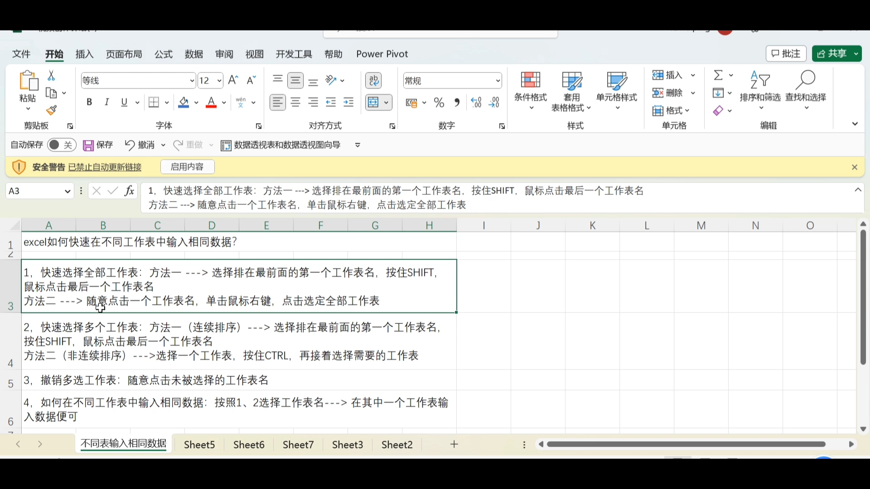The height and width of the screenshot is (489, 870).
Task: Apply bold formatting with B icon
Action: [89, 102]
